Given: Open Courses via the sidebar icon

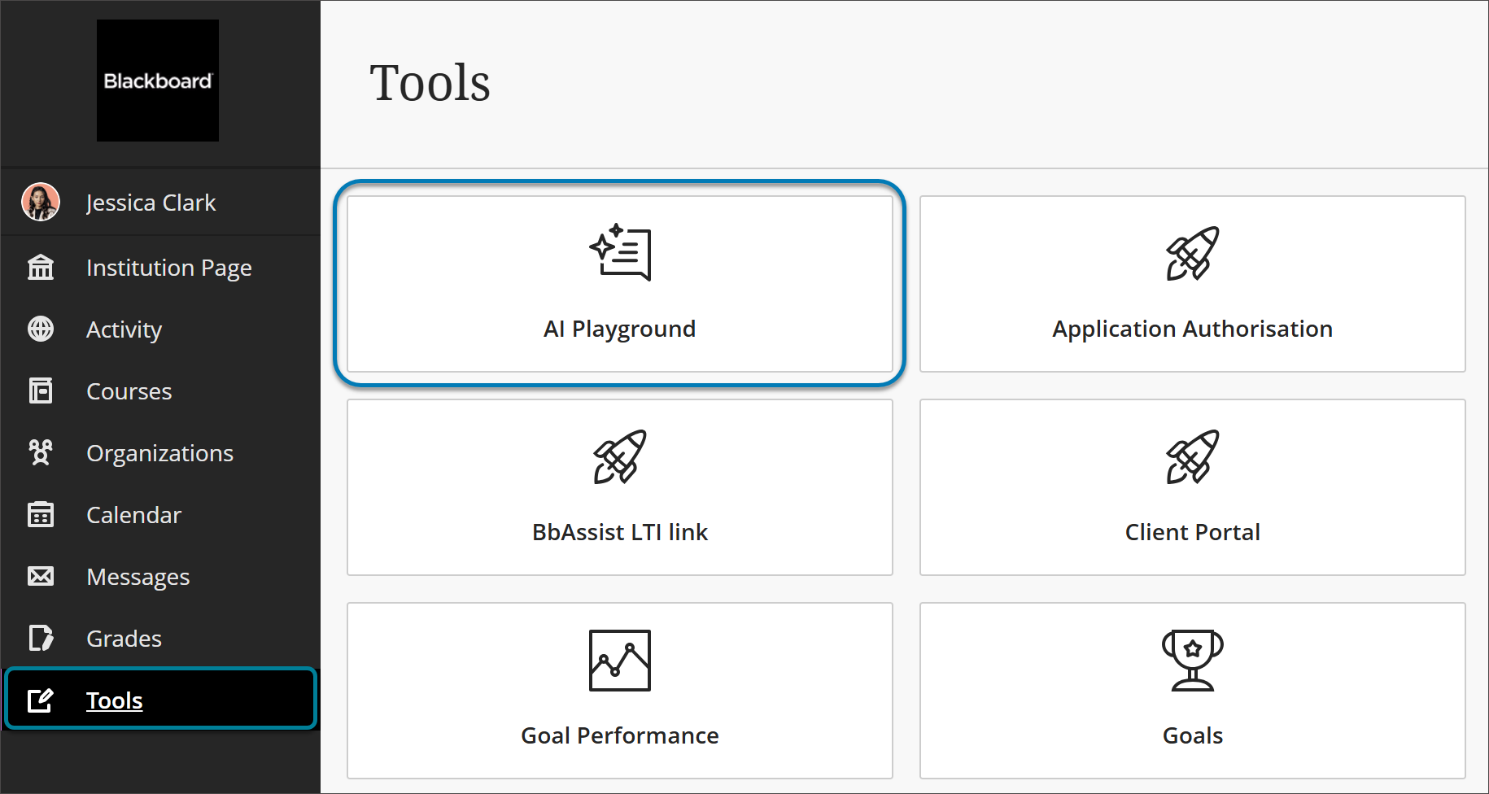Looking at the screenshot, I should point(41,390).
